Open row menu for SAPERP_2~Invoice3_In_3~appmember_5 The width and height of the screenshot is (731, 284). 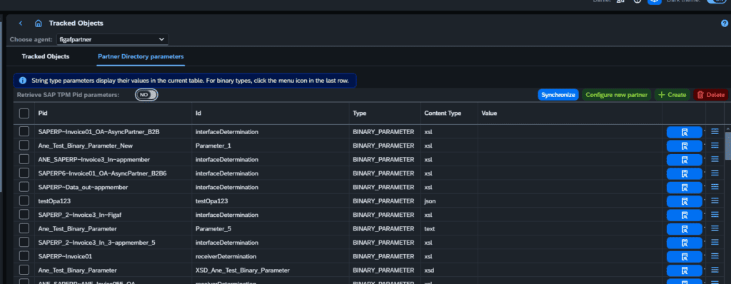715,242
